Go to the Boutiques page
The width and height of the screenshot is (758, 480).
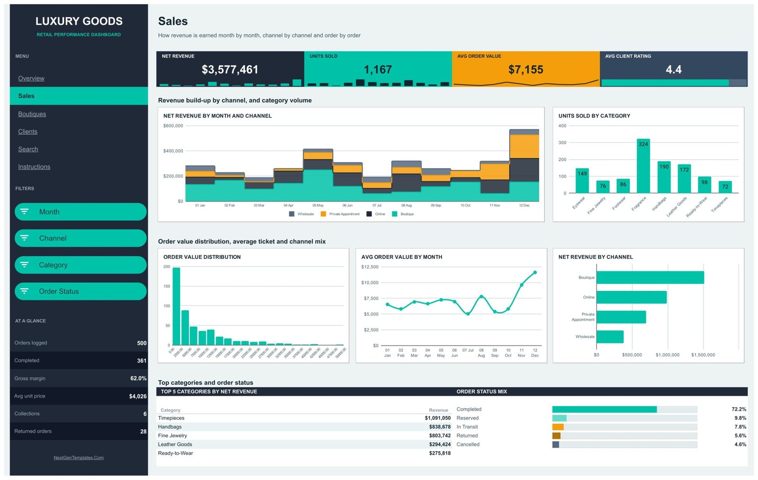point(32,114)
